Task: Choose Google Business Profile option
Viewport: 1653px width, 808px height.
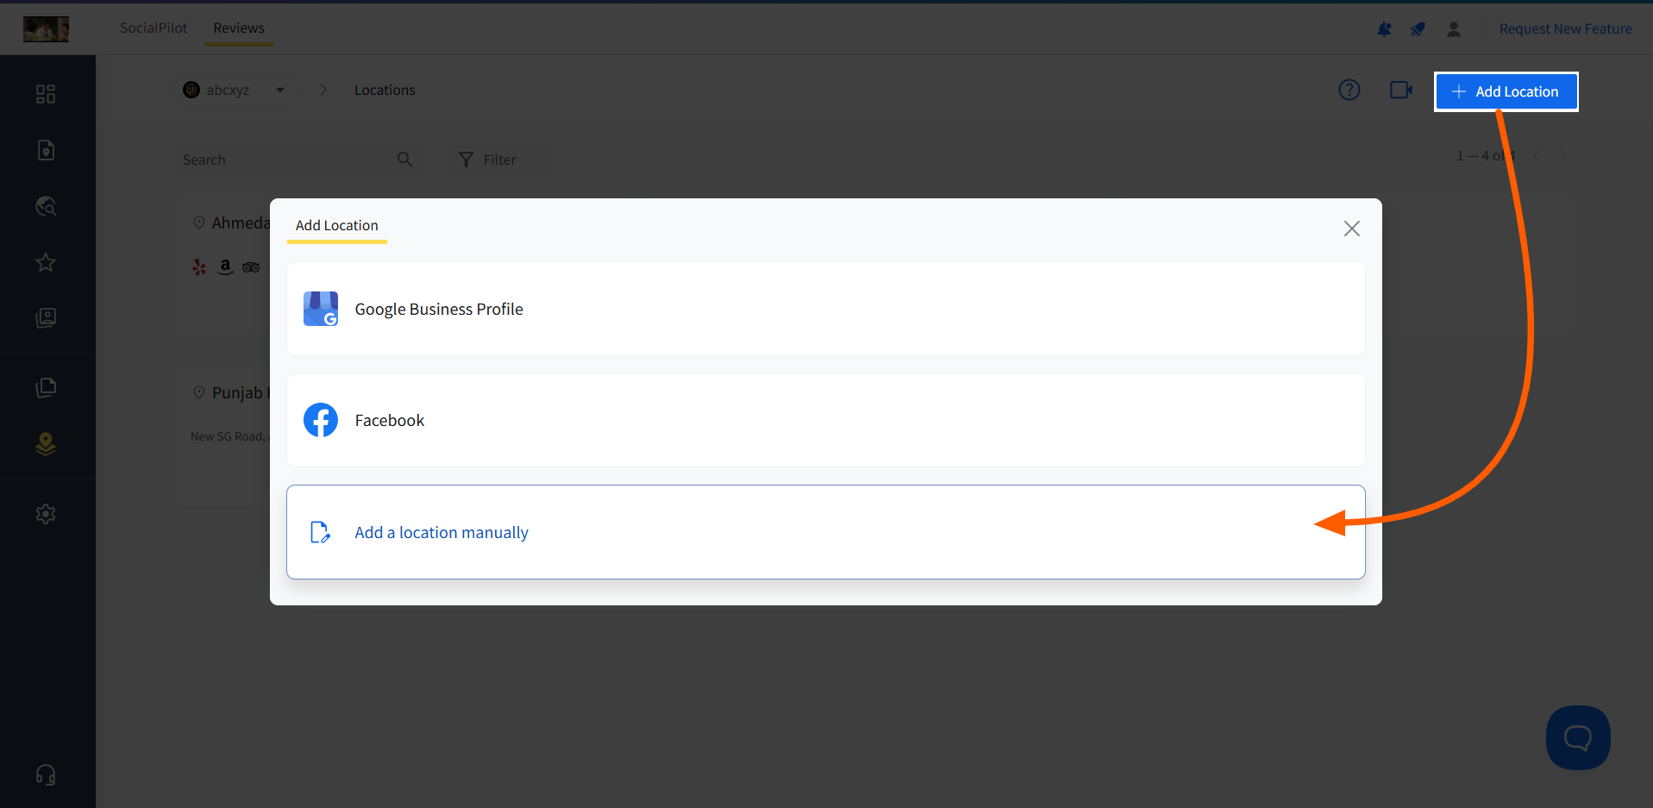Action: click(x=826, y=309)
